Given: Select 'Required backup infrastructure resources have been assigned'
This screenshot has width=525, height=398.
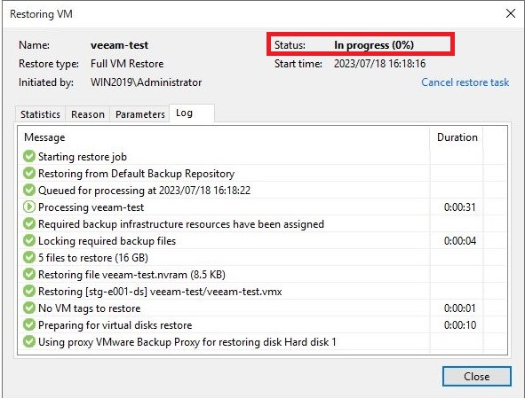Looking at the screenshot, I should pos(262,223).
